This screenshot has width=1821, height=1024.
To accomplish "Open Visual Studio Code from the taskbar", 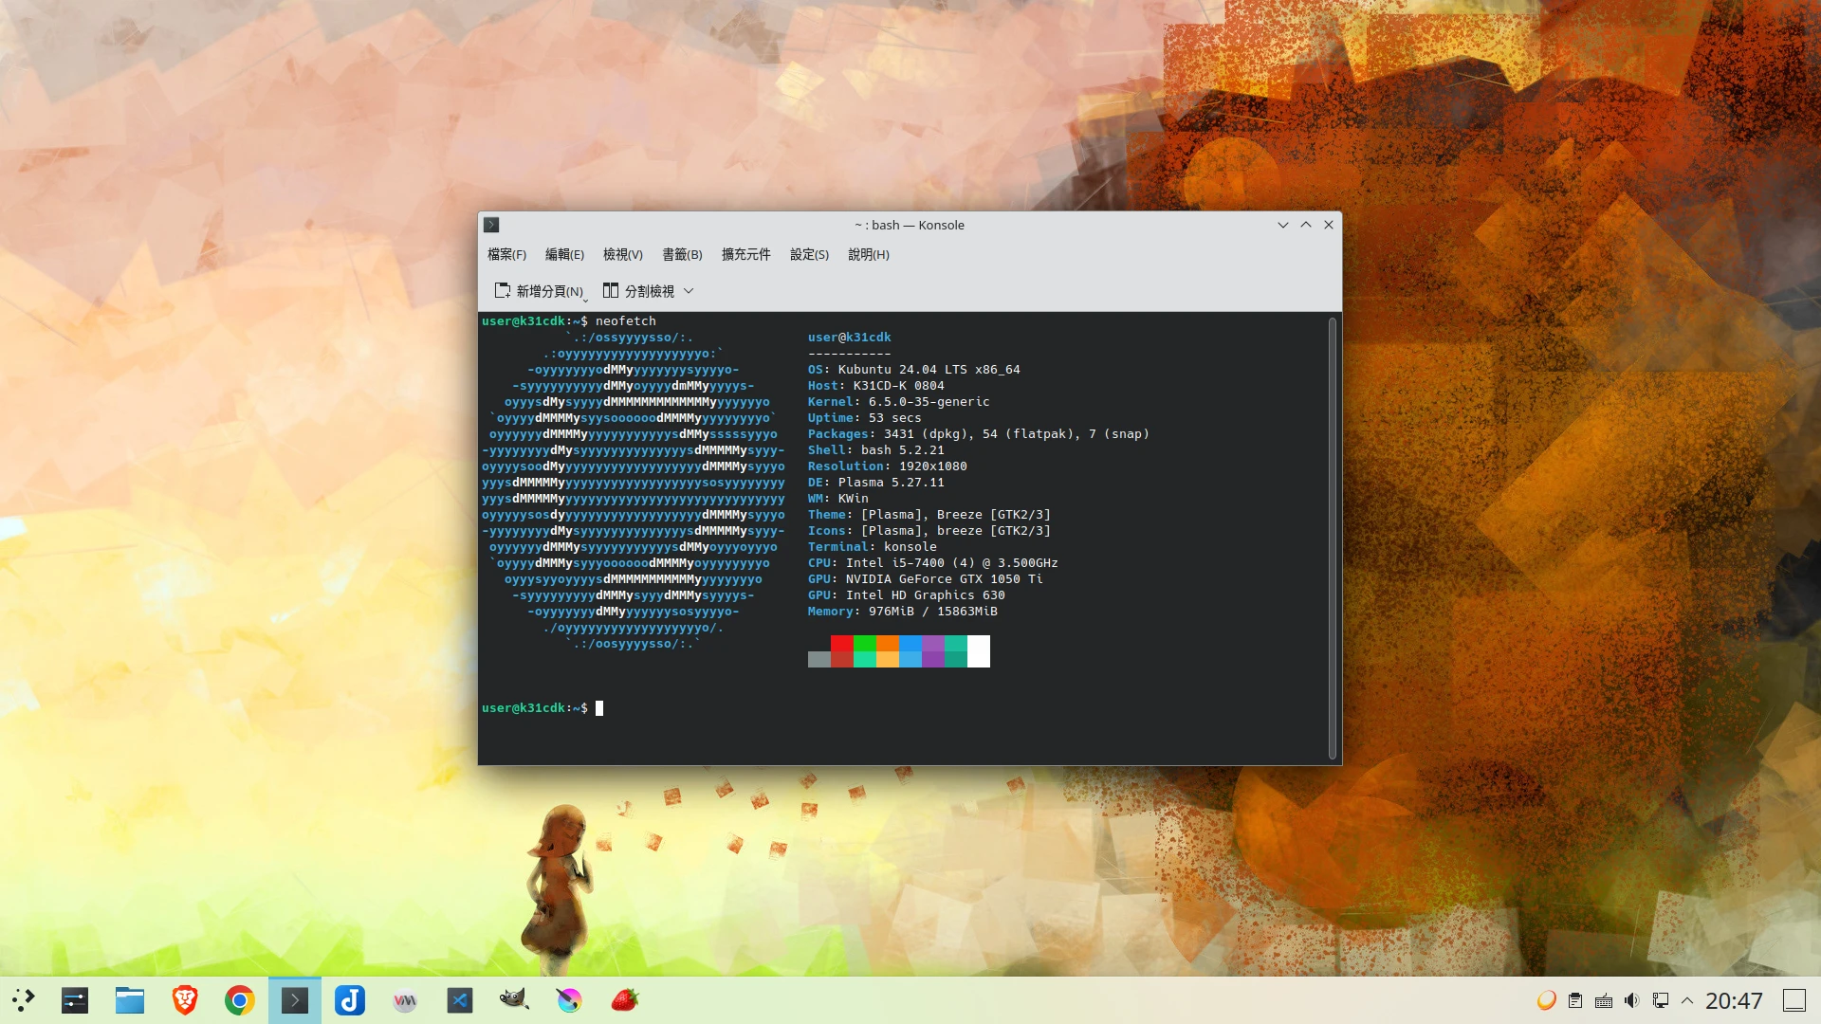I will tap(460, 1000).
